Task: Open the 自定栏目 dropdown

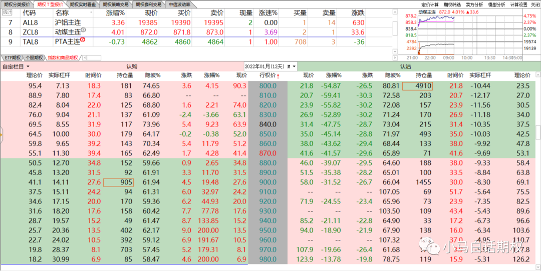Action: point(16,66)
